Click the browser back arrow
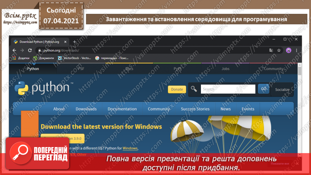 (x=14, y=50)
